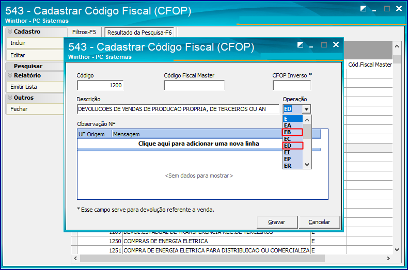Select option EA in Operação list
The image size is (408, 270).
pos(293,125)
